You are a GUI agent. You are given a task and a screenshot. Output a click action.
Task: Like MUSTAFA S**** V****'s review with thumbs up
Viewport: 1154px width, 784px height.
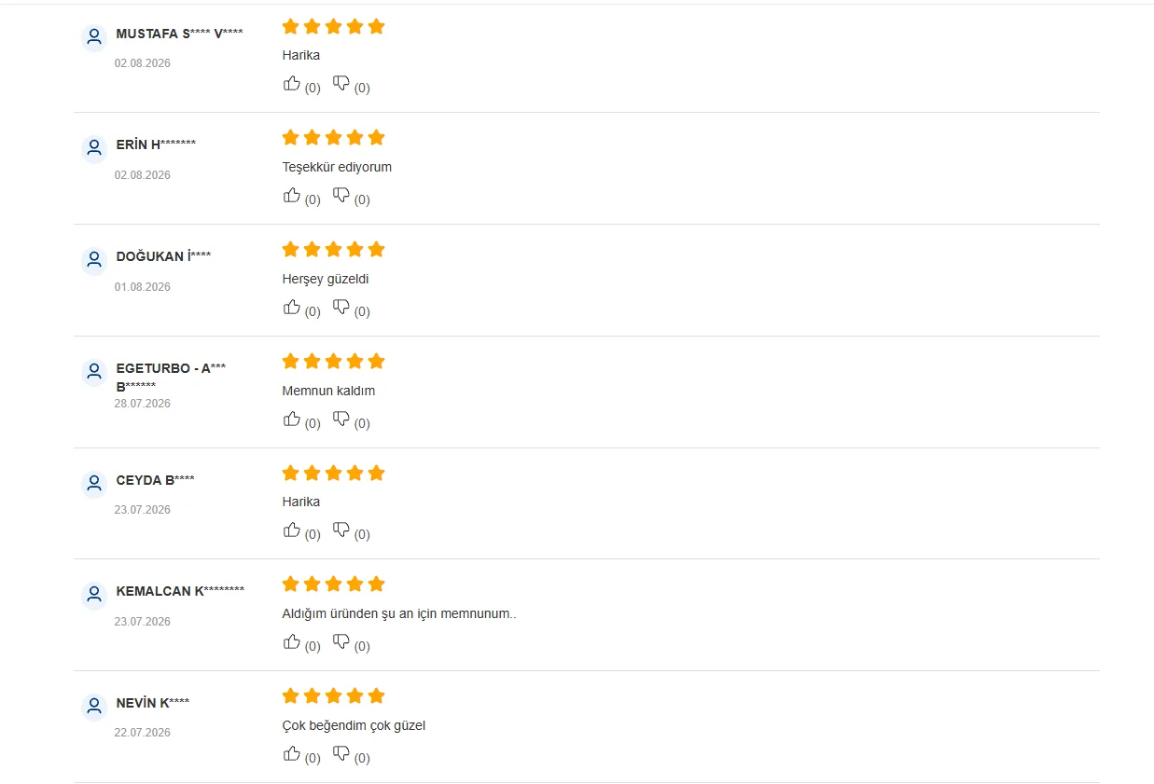click(292, 83)
